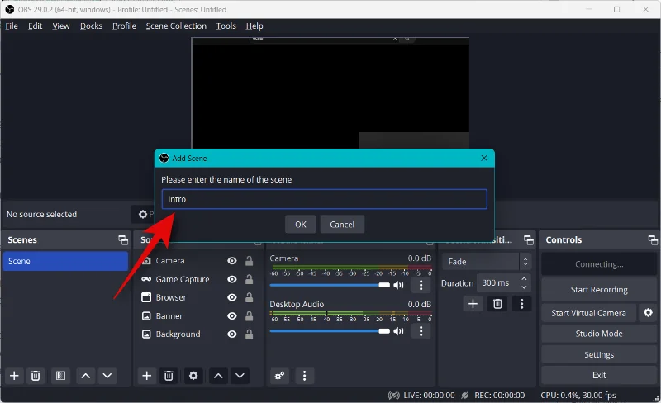Select the Browser source row
The image size is (661, 403).
(198, 297)
